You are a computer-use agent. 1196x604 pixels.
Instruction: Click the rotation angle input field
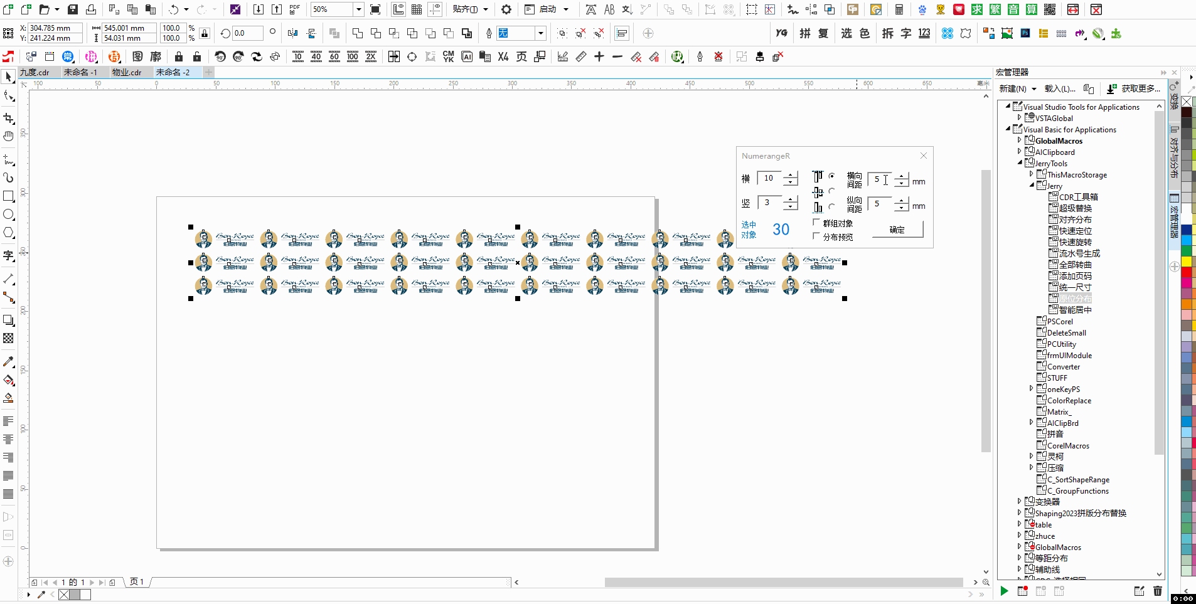(x=247, y=33)
